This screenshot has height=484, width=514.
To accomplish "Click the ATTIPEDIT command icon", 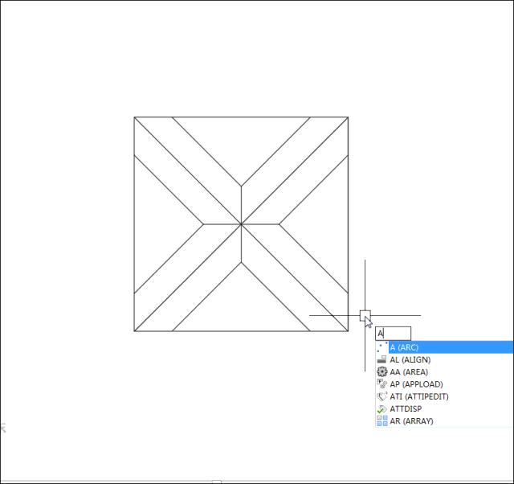I will point(382,396).
